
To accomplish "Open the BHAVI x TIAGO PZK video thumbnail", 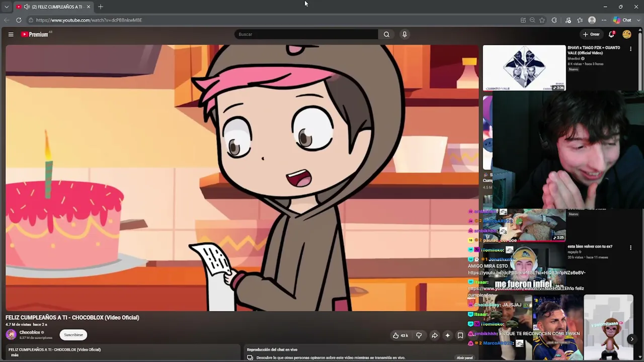I will click(x=524, y=68).
